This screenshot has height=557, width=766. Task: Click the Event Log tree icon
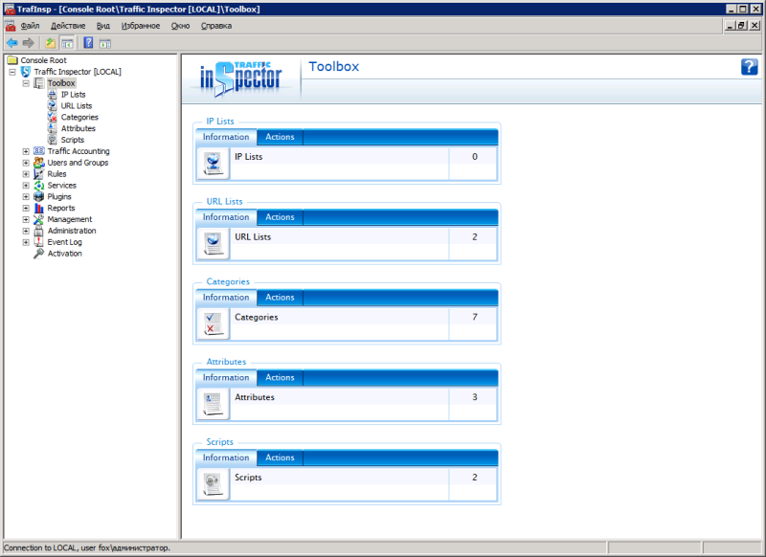[38, 241]
